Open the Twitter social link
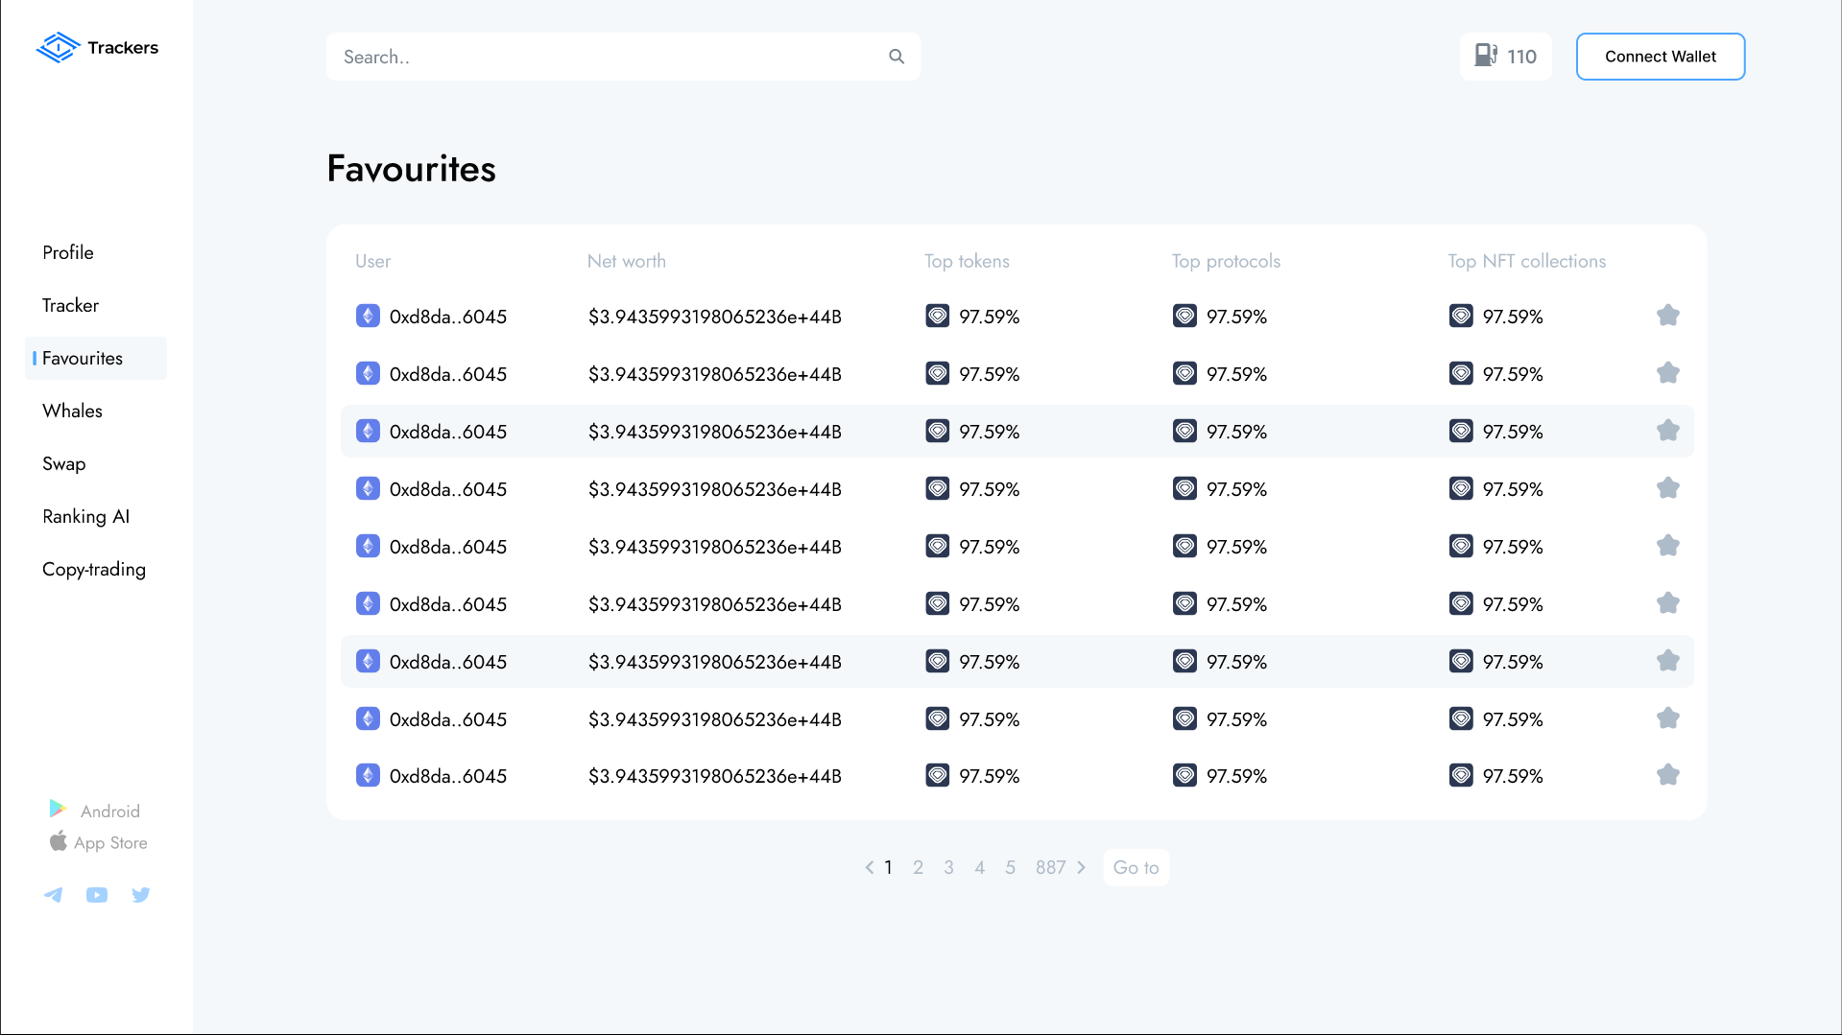This screenshot has width=1842, height=1035. point(141,895)
